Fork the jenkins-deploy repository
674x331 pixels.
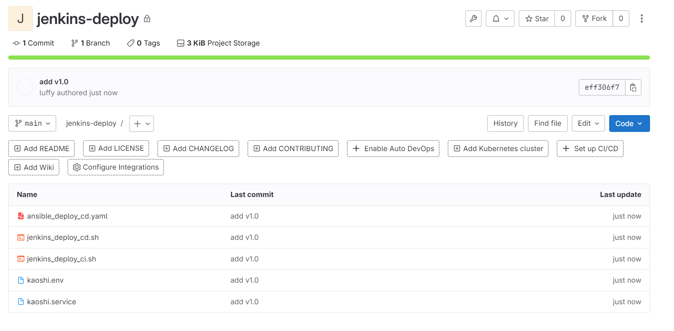tap(594, 19)
